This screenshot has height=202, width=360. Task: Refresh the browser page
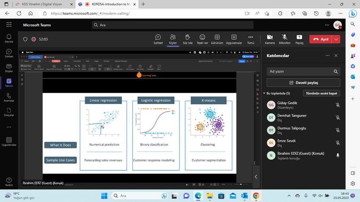(x=19, y=14)
